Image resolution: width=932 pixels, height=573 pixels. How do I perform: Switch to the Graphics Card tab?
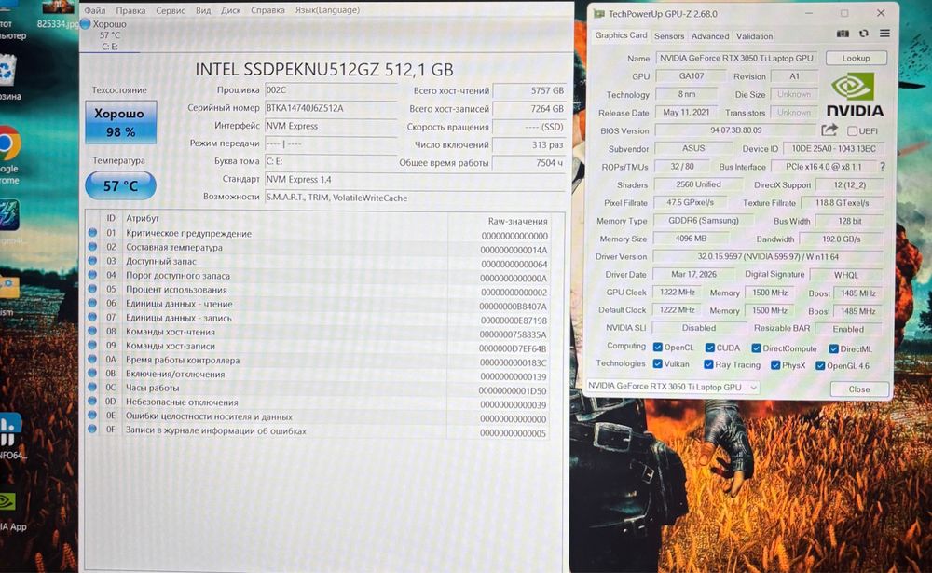pyautogui.click(x=621, y=35)
